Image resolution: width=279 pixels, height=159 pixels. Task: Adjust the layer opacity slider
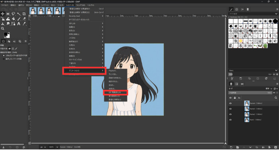tap(250, 93)
